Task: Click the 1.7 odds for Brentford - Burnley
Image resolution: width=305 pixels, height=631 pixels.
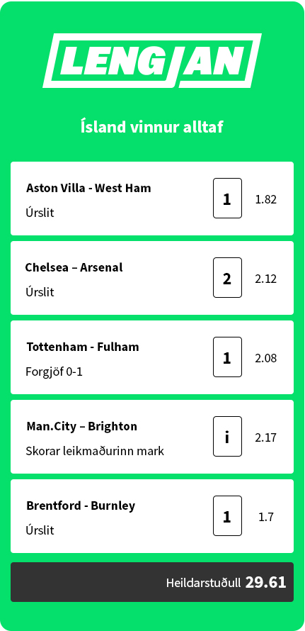Action: point(266,517)
